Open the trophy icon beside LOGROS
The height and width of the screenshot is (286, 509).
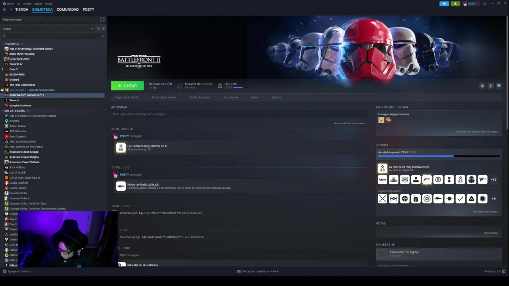coord(220,85)
